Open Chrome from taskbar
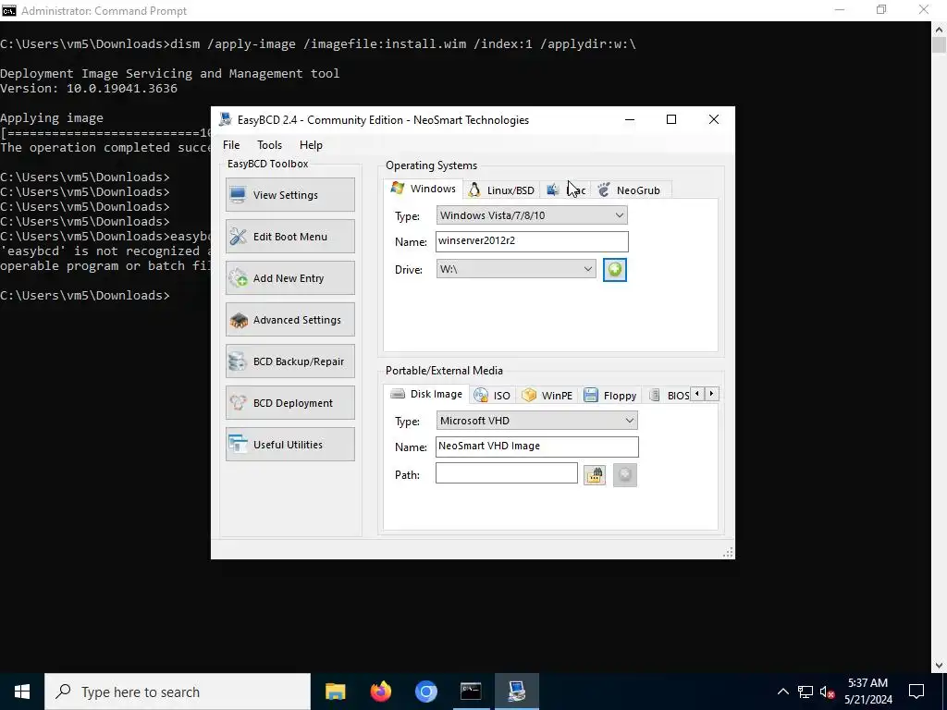 (x=425, y=692)
